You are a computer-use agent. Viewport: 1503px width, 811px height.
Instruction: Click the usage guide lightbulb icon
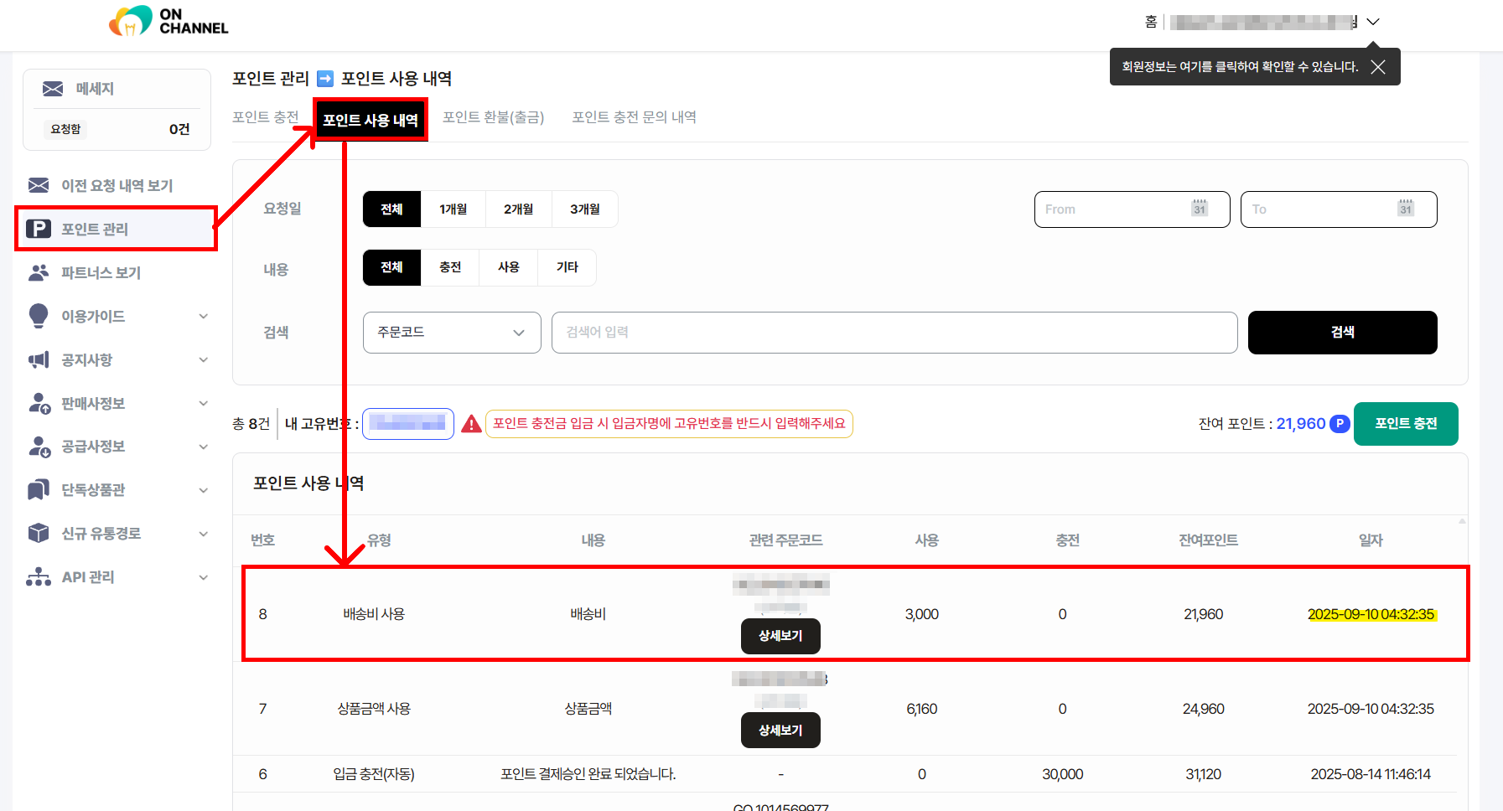click(39, 316)
